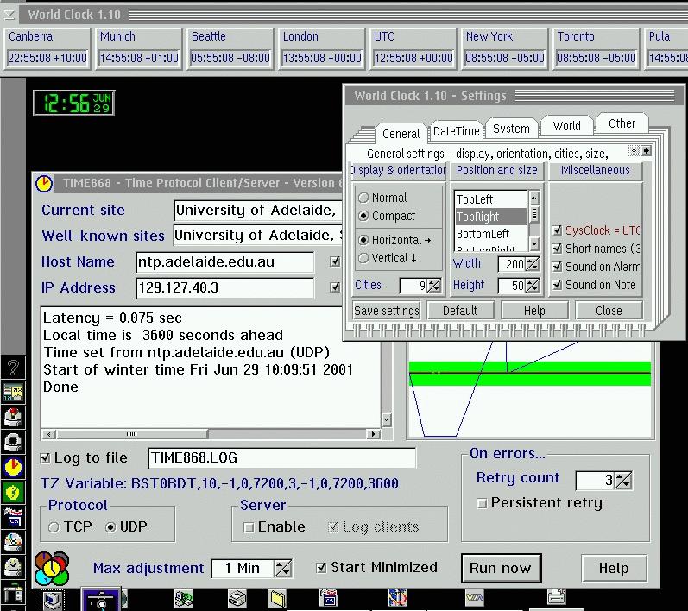Click the Cities spin button arrows

(433, 286)
